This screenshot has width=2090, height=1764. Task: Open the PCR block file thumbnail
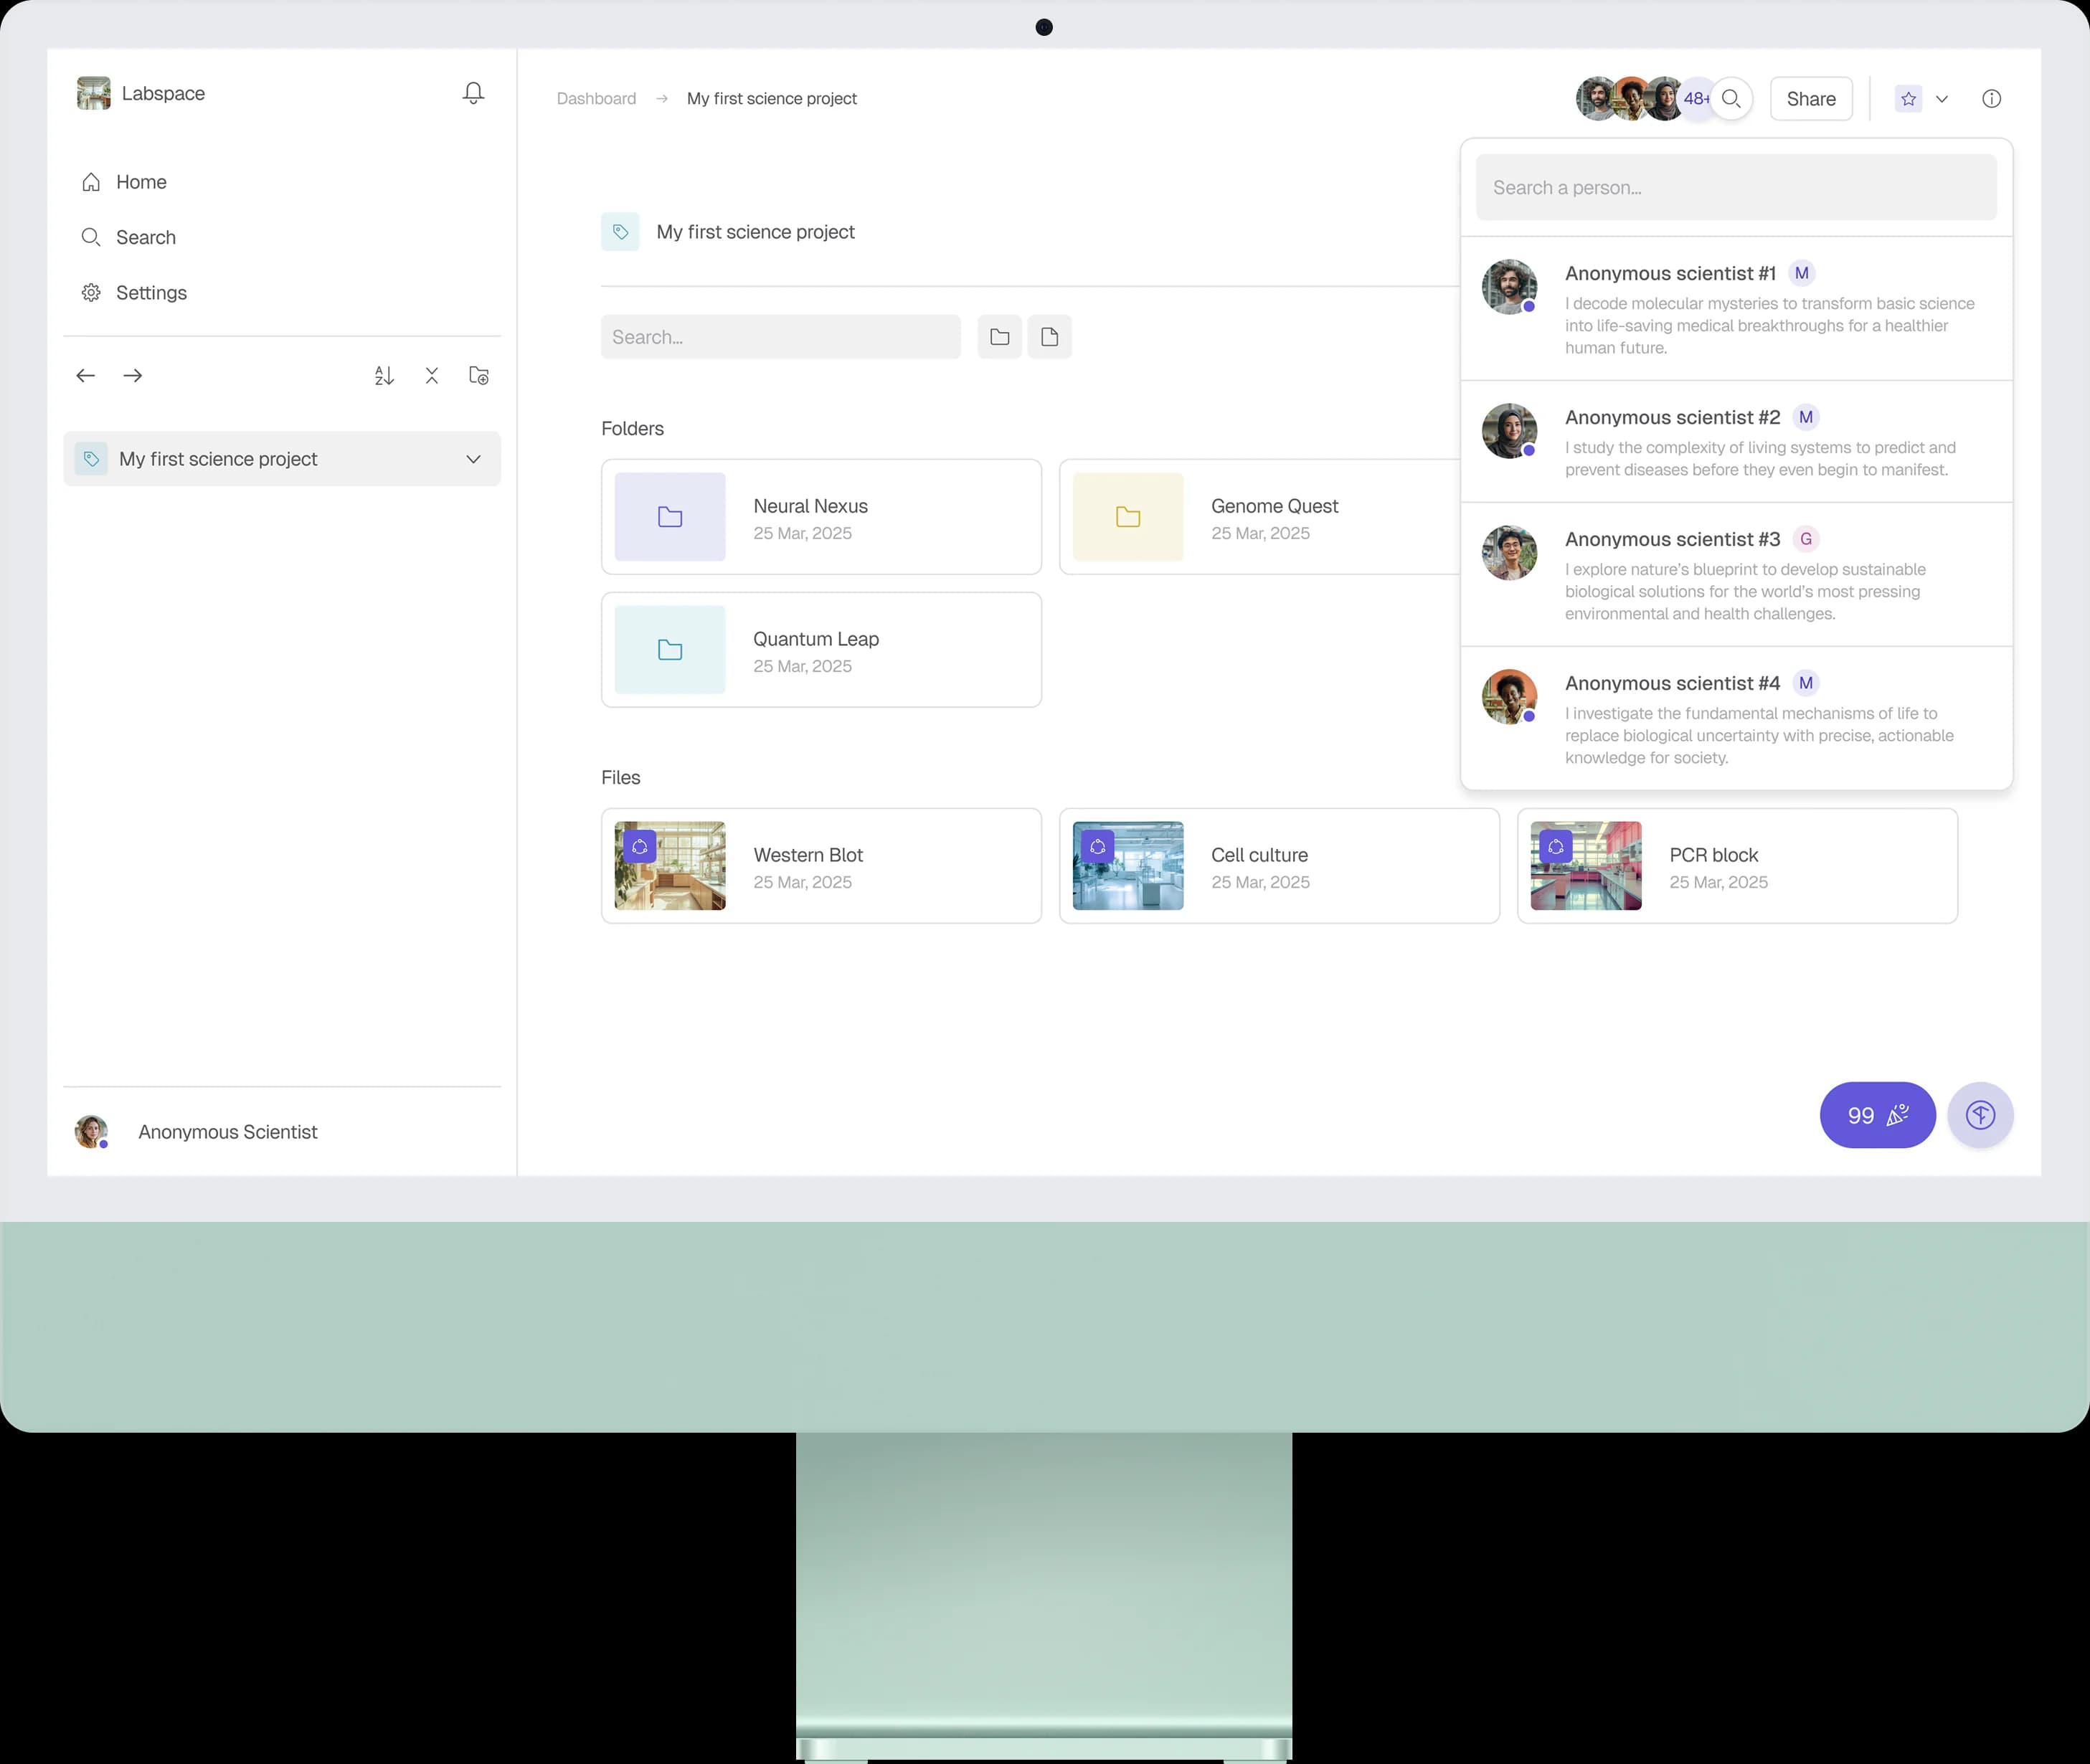[1586, 866]
